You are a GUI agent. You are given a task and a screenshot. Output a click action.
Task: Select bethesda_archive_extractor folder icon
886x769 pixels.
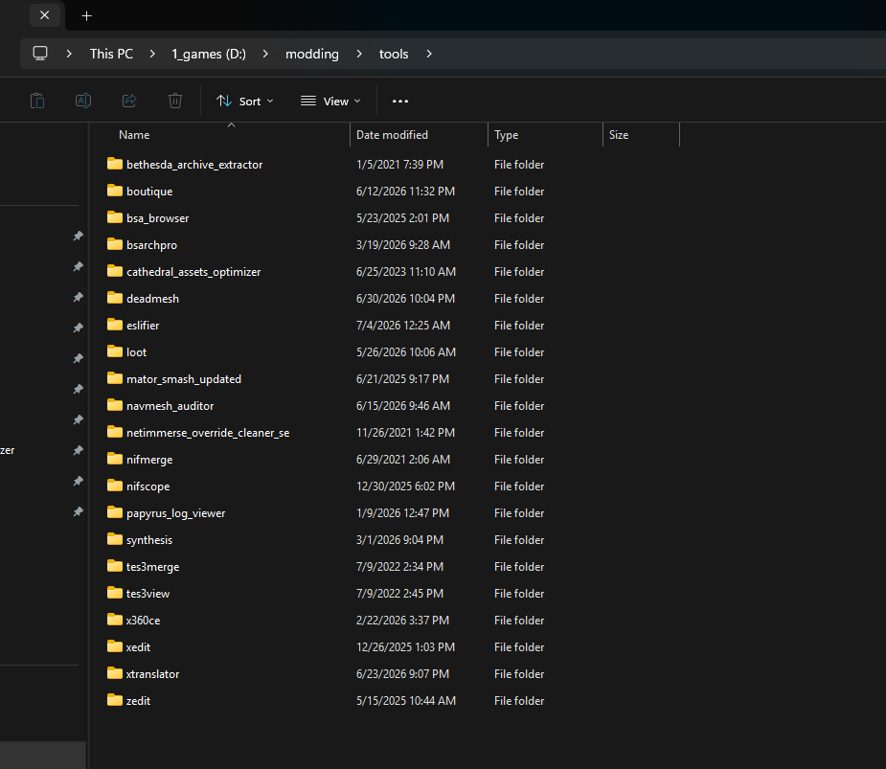coord(115,164)
